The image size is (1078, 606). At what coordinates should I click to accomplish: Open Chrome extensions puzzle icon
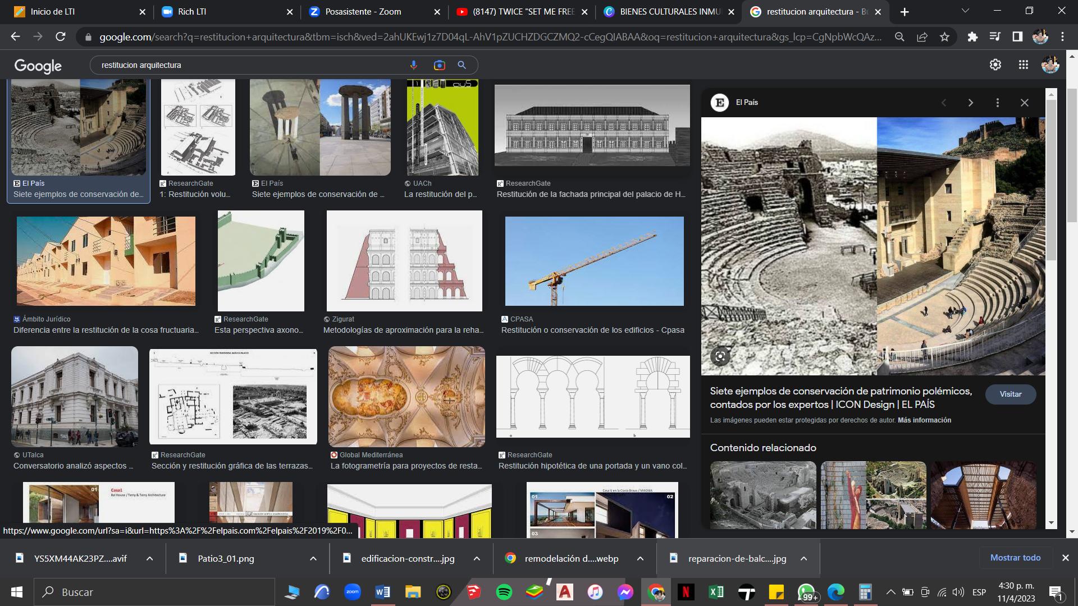972,37
